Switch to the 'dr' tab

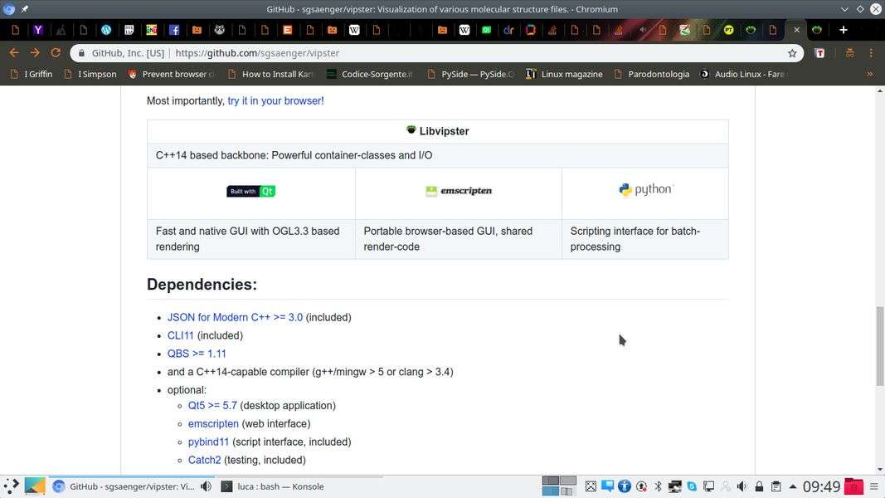pos(508,30)
